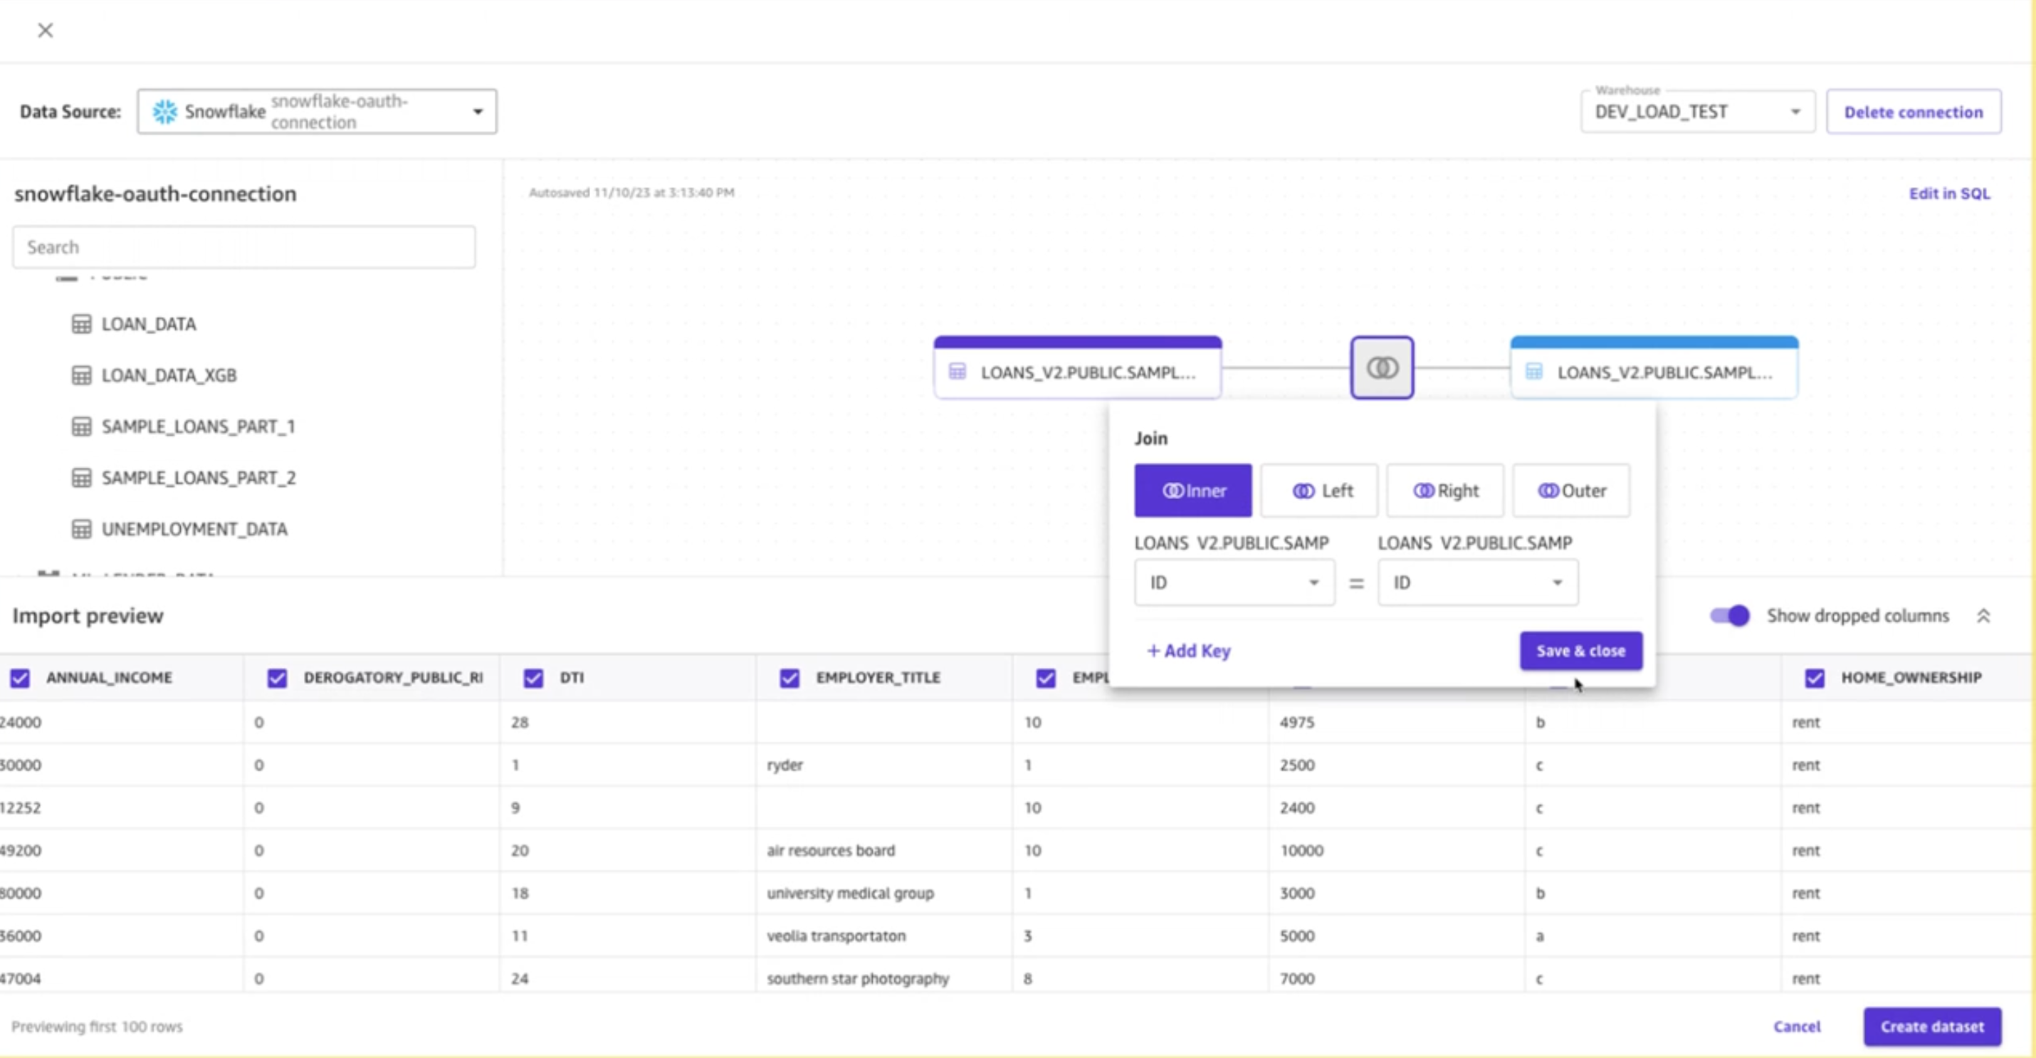Image resolution: width=2036 pixels, height=1058 pixels.
Task: Open the DEV_LOAD_TEST warehouse dropdown
Action: click(1697, 112)
